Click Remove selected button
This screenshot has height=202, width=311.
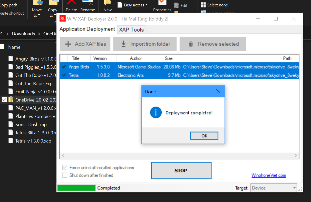[x=213, y=44]
